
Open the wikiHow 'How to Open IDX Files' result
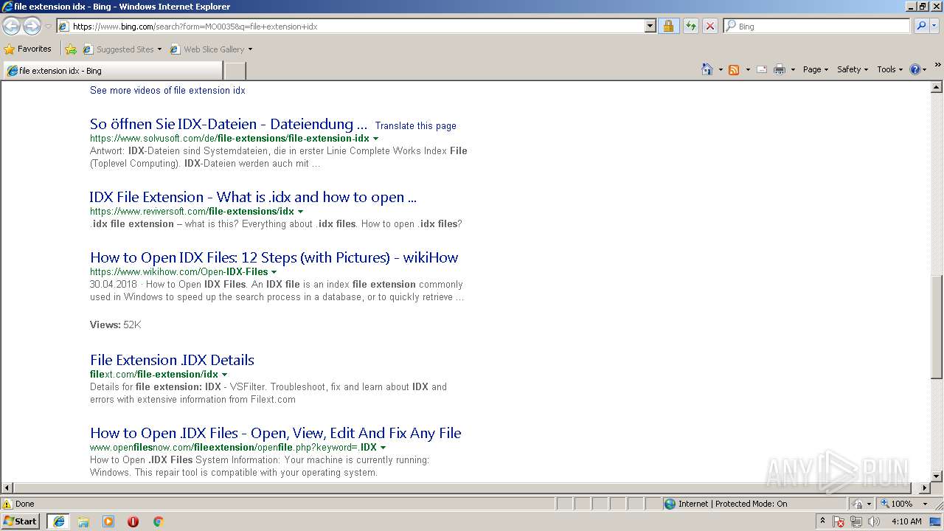click(x=274, y=257)
